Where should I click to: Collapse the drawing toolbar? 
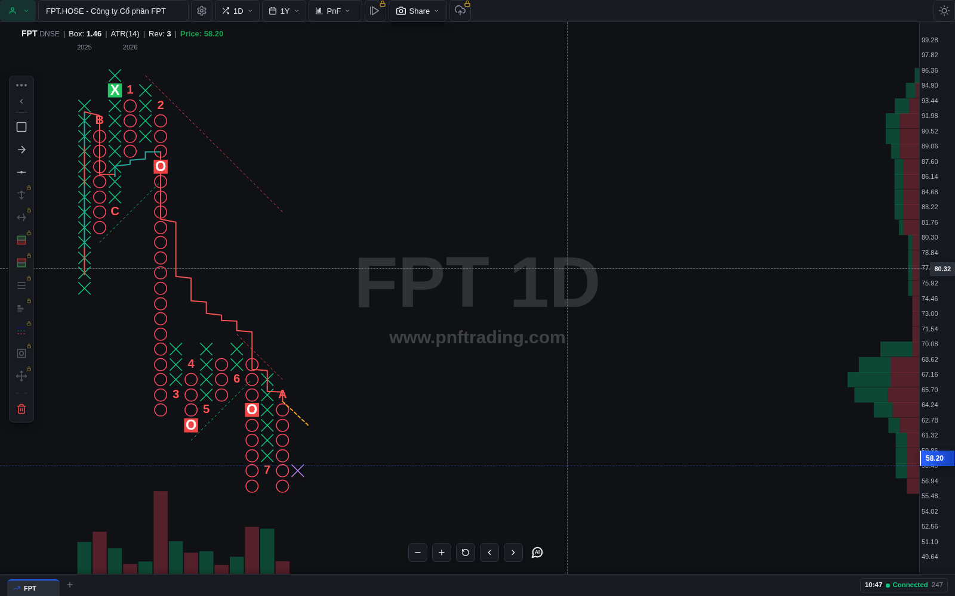(x=21, y=101)
